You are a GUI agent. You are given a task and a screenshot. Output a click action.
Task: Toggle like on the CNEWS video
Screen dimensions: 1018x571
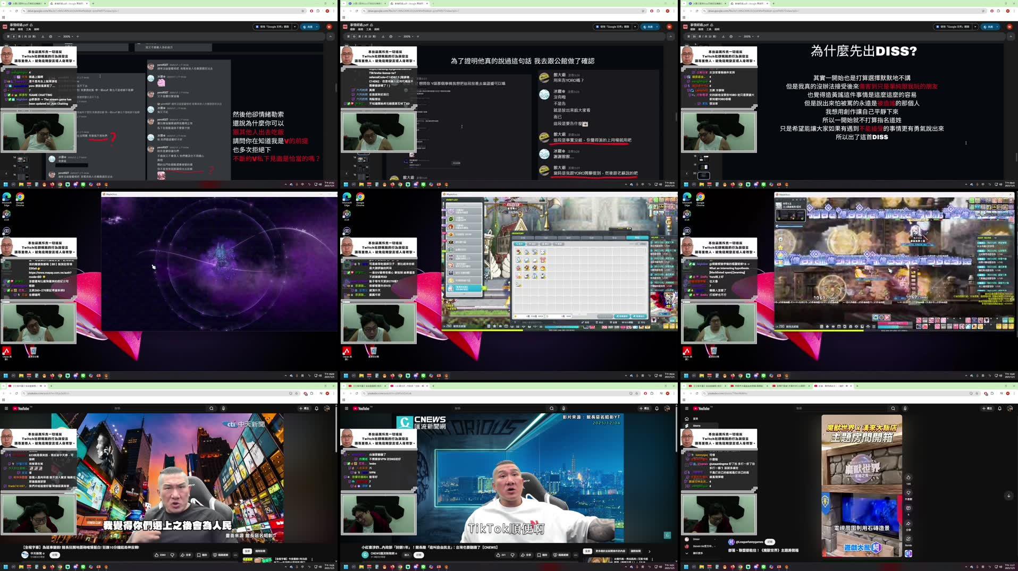pyautogui.click(x=499, y=555)
